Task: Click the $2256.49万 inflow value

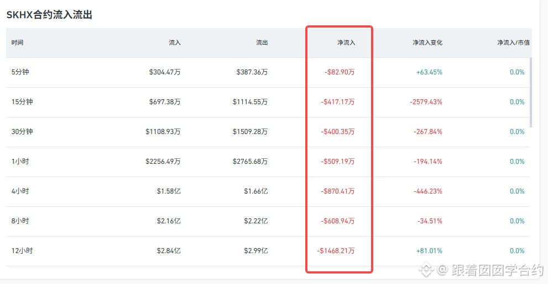Action: pos(163,162)
